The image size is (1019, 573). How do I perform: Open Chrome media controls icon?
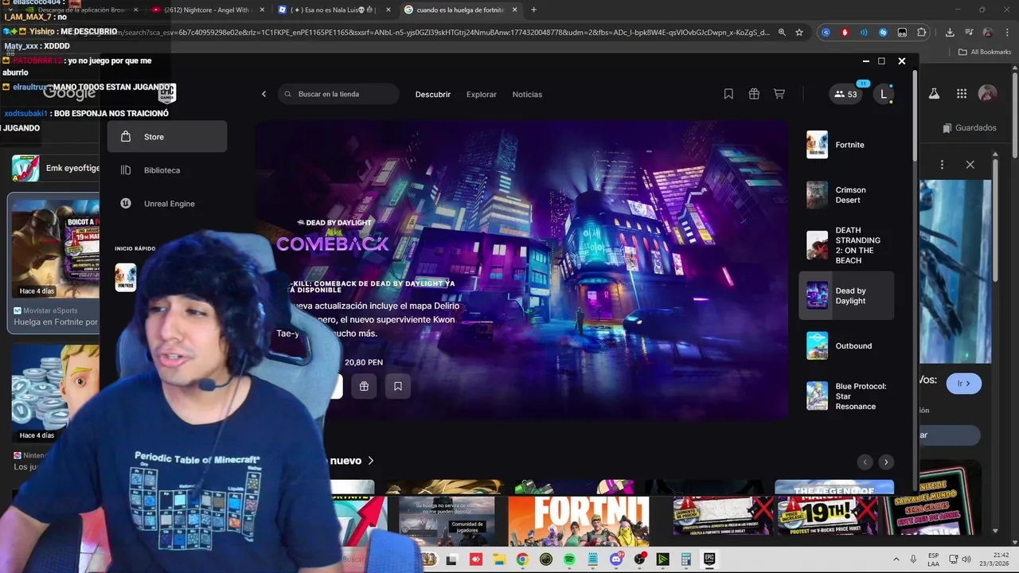[x=968, y=33]
